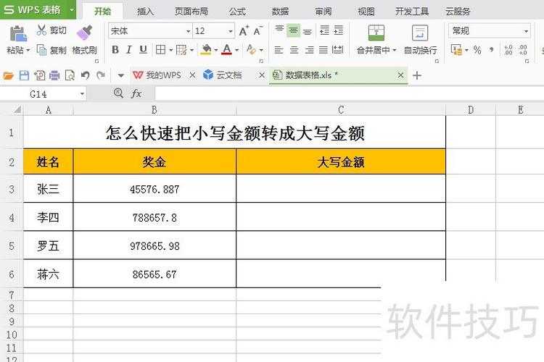Switch to the 审阅 (Review) tab
Screen dimensions: 544x362
[x=323, y=12]
